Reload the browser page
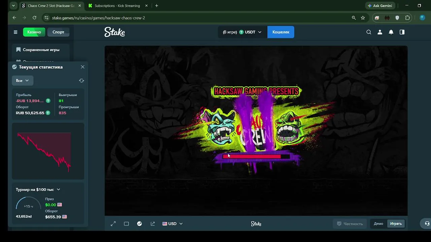Image resolution: width=431 pixels, height=242 pixels. [34, 18]
